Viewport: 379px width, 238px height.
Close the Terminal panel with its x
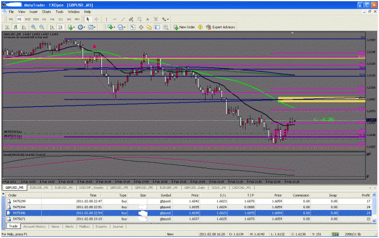(x=4, y=194)
